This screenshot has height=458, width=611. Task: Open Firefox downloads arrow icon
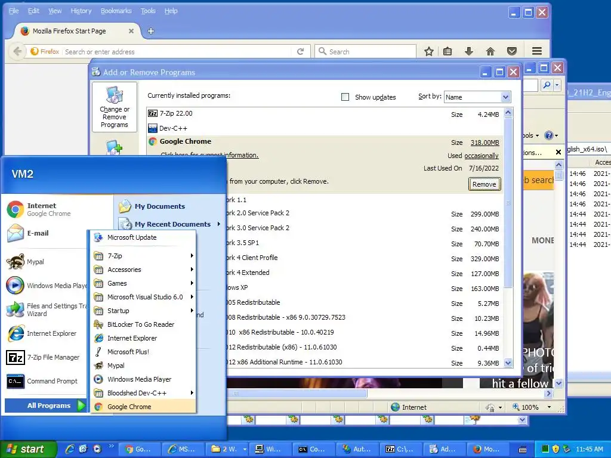click(469, 51)
